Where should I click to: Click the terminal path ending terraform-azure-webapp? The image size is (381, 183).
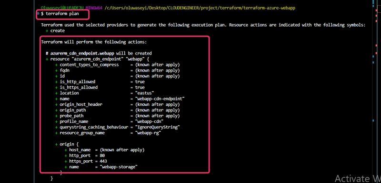(x=200, y=8)
